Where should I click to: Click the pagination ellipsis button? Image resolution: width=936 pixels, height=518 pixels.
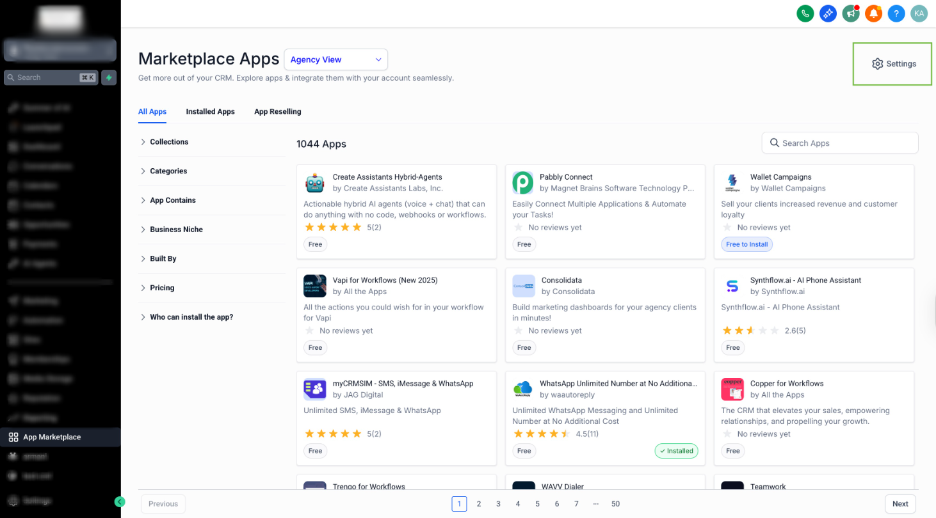coord(595,504)
